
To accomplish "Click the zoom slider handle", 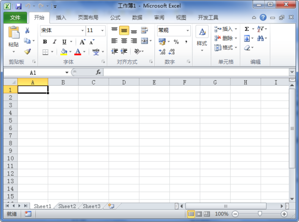I will 260,214.
